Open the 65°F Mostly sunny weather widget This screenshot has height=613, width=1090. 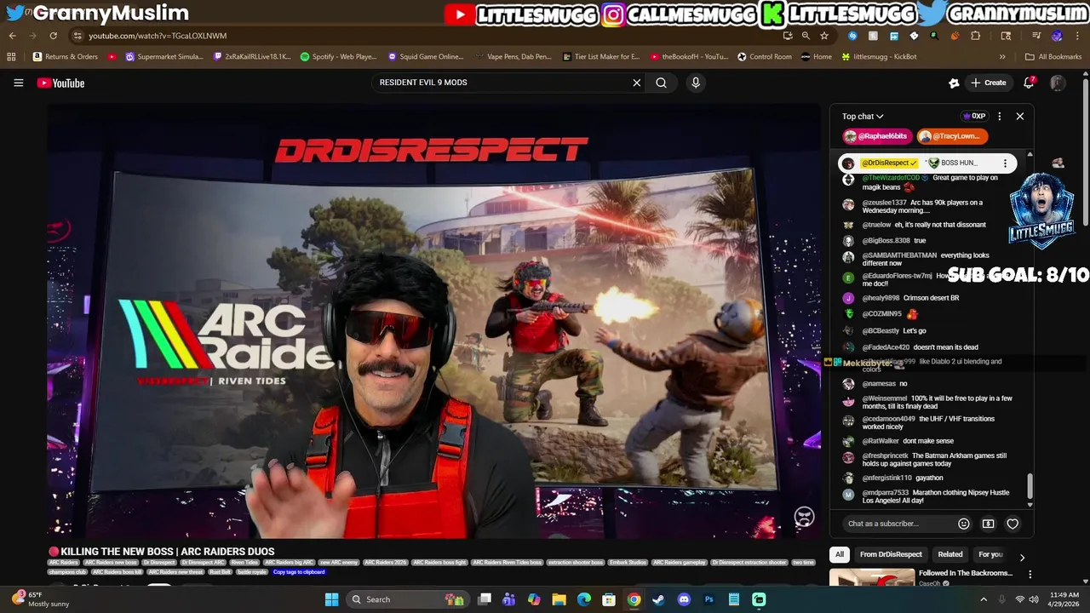click(x=38, y=599)
